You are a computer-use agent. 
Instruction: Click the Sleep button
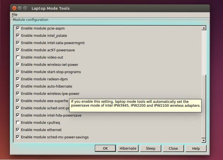(x=150, y=148)
